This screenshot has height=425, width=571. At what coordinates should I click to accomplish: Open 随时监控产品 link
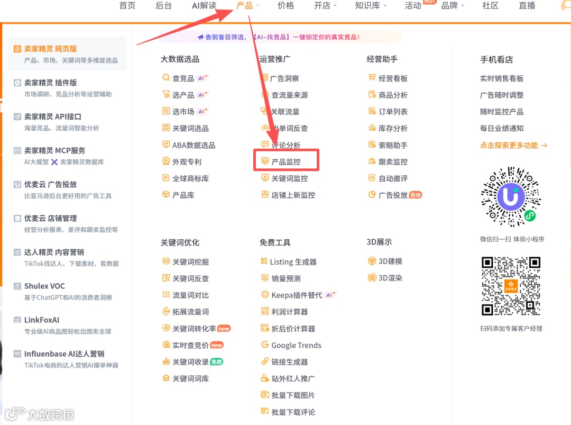pyautogui.click(x=501, y=112)
